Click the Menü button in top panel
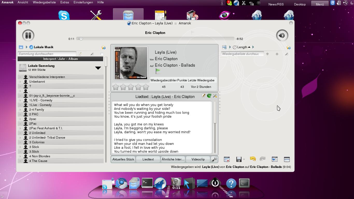Image resolution: width=354 pixels, height=199 pixels. point(320,4)
